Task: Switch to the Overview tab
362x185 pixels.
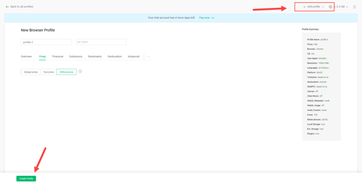Action: [26, 56]
